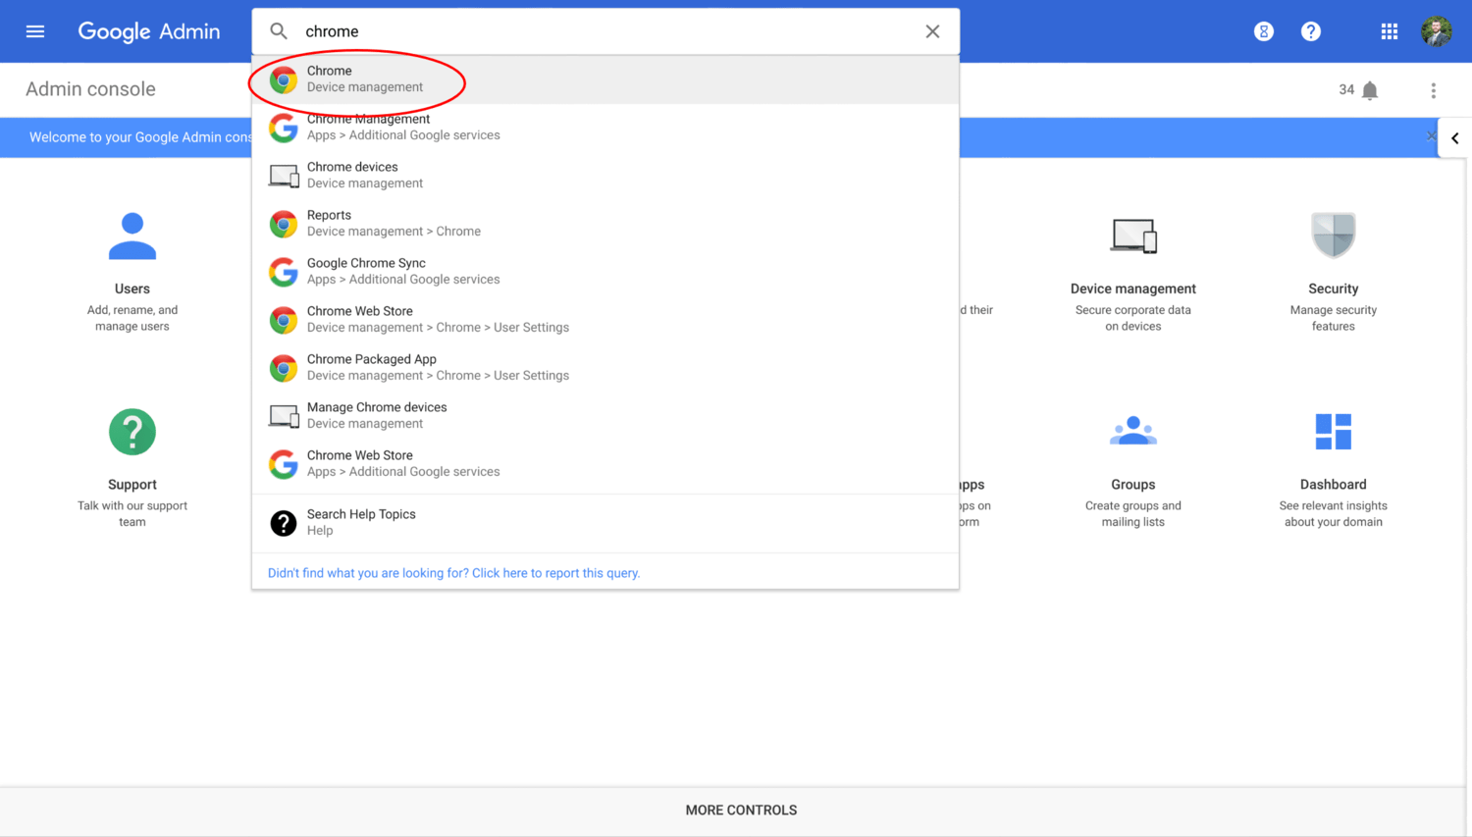Open the Dashboard tiles icon
This screenshot has width=1472, height=837.
coord(1334,432)
